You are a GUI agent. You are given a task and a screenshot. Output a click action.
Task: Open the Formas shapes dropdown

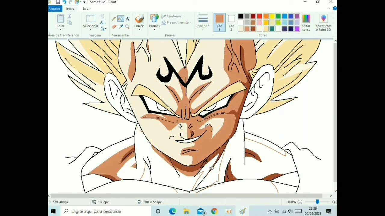(x=154, y=29)
